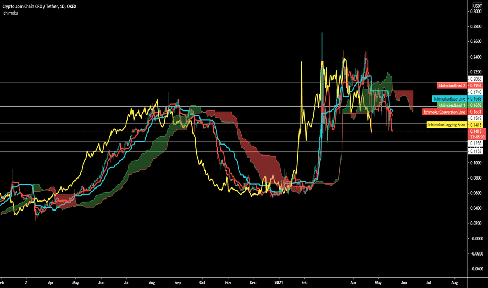Select the Ichimoku:Conversion Line 0.1631 label
The width and height of the screenshot is (488, 288).
pos(452,112)
